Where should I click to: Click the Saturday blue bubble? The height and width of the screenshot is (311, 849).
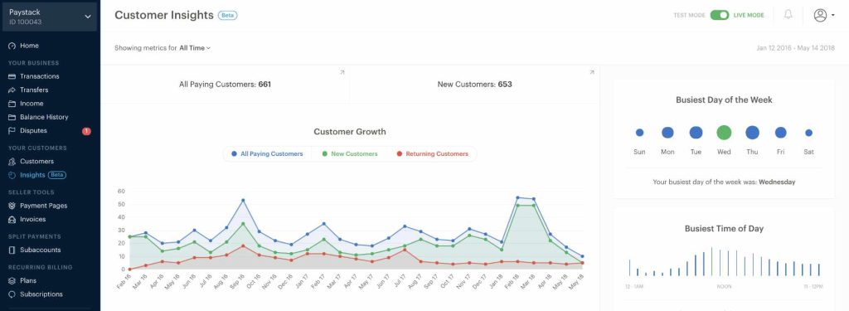808,133
